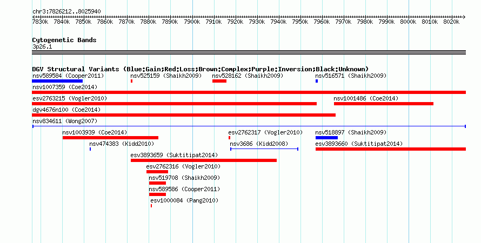Click the 7900k ruler position
The width and height of the screenshot is (481, 243).
192,22
